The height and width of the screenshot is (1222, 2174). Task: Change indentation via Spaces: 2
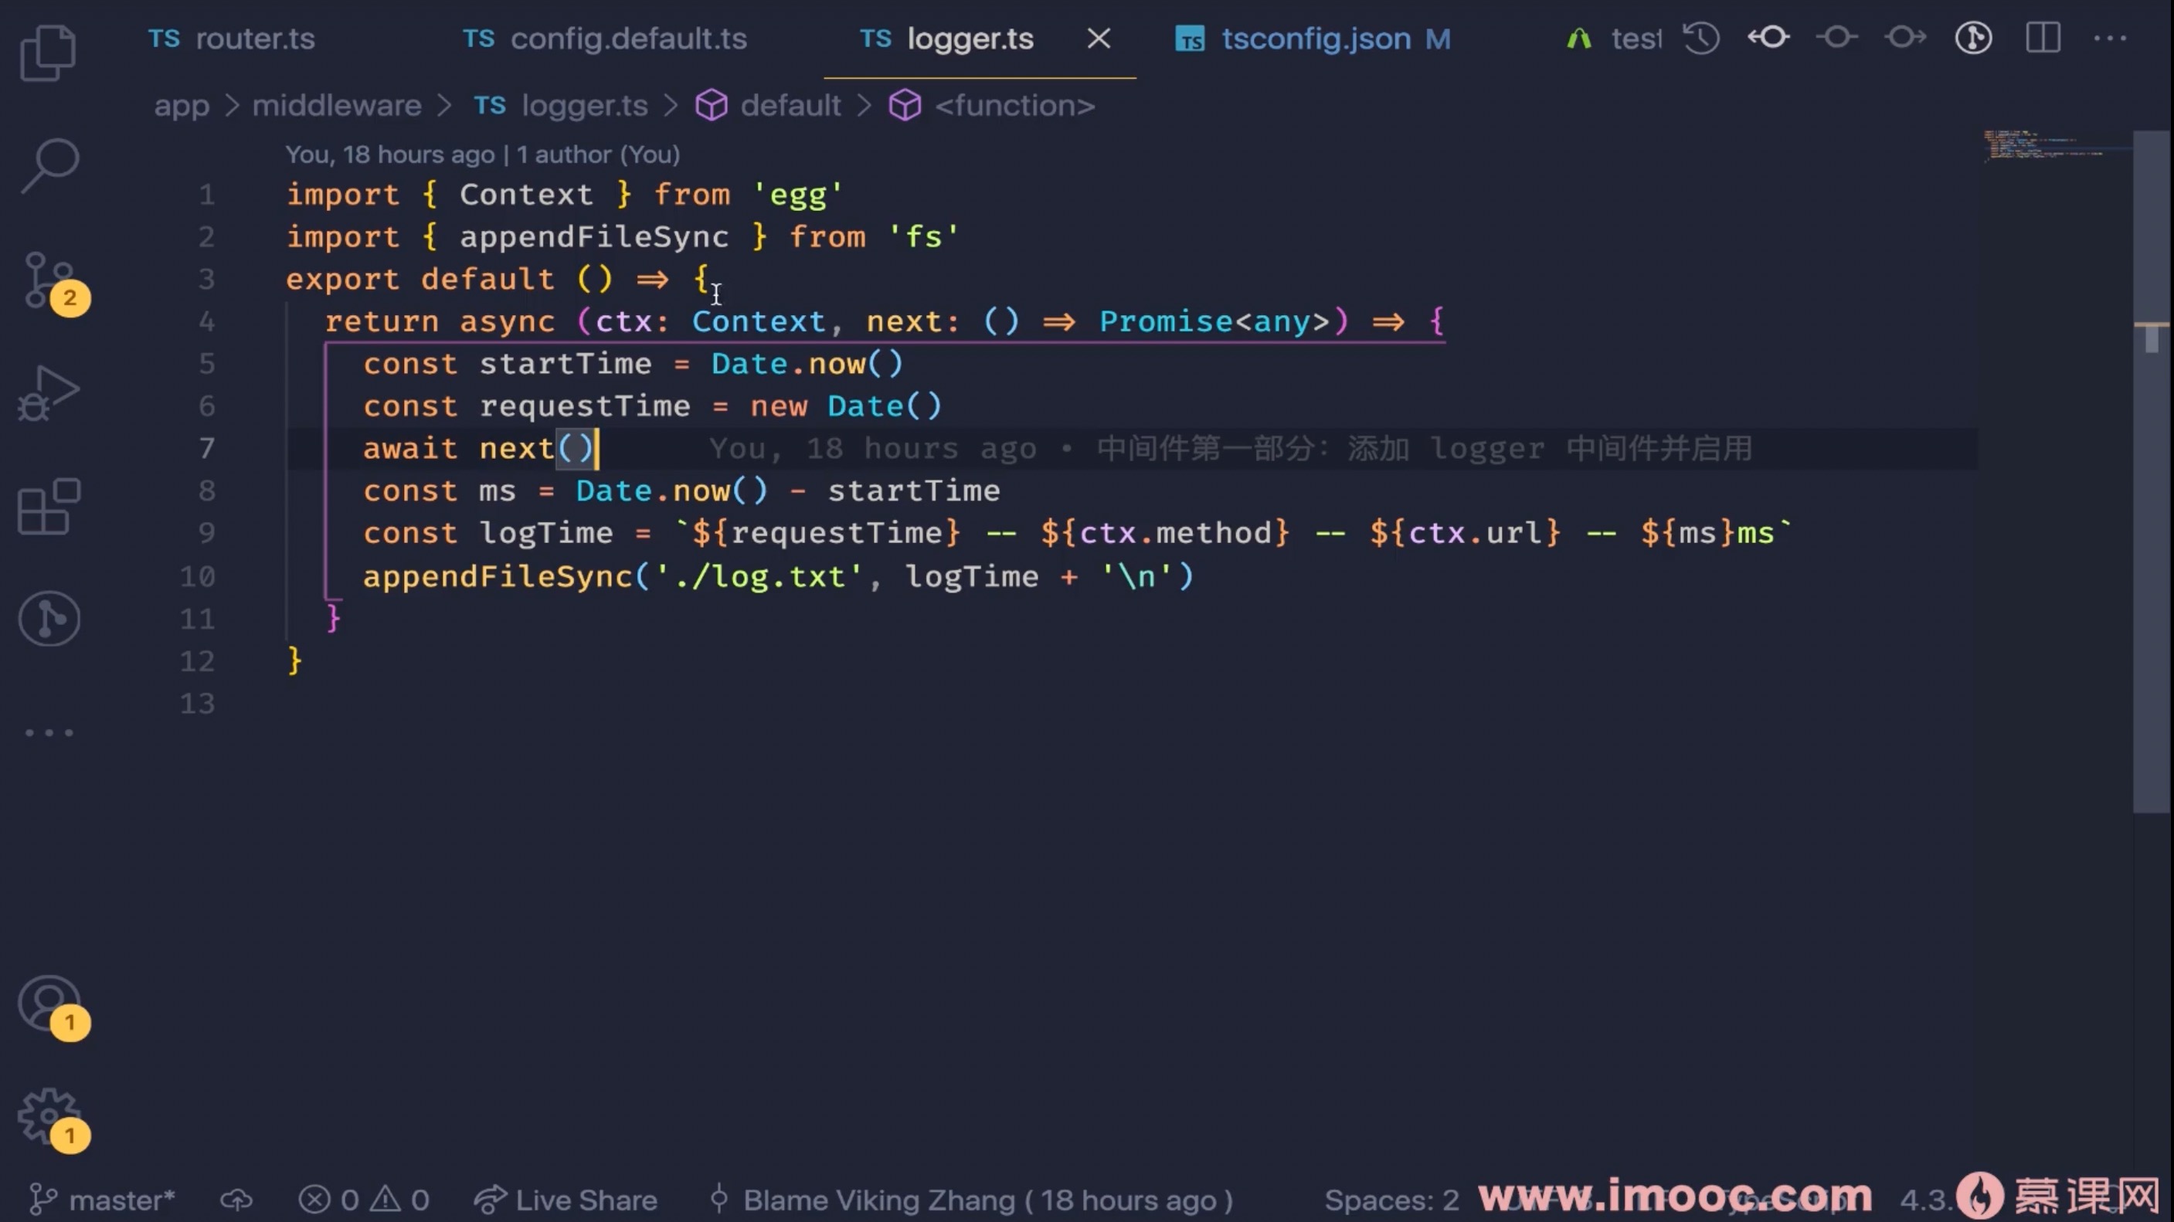[x=1391, y=1200]
